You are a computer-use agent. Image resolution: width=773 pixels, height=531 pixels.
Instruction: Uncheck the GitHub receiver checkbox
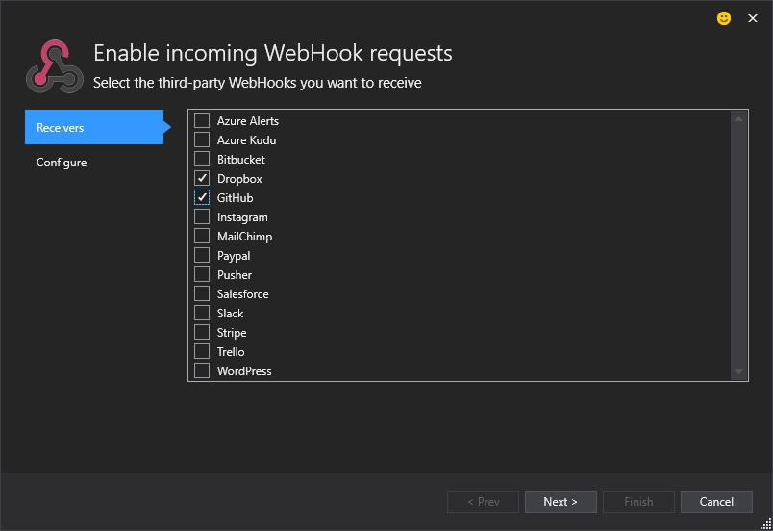(202, 198)
